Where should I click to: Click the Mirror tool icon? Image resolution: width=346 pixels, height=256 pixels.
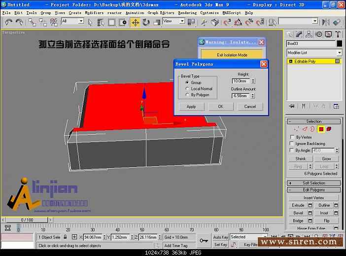[326, 22]
